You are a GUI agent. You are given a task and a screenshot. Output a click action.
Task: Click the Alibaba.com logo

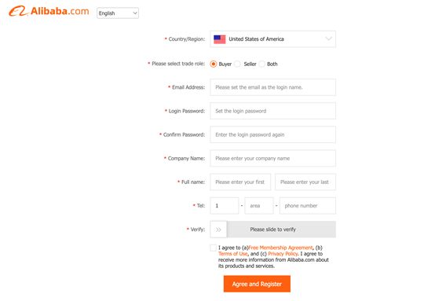[x=49, y=11]
